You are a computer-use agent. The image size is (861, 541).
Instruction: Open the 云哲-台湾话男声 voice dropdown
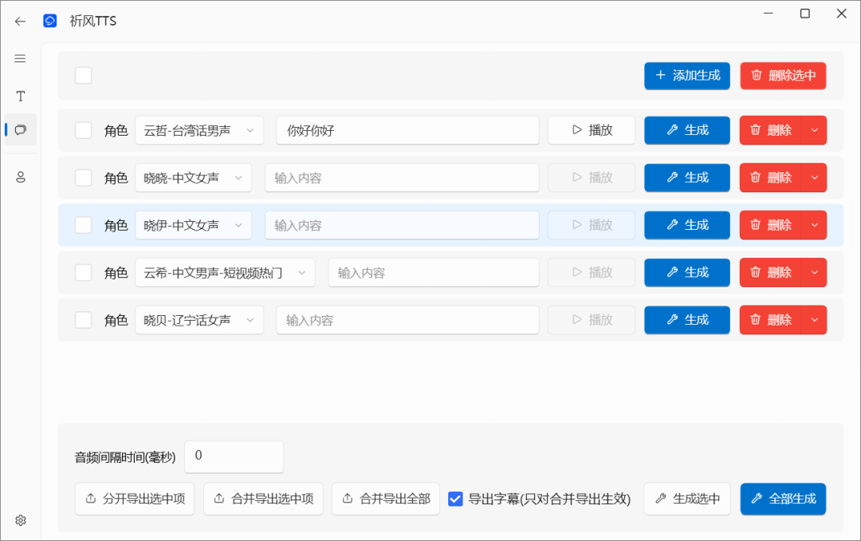click(x=199, y=130)
